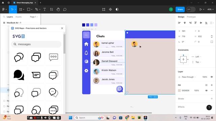The width and height of the screenshot is (216, 121).
Task: Toggle fill visibility eye icon
Action: (x=206, y=90)
